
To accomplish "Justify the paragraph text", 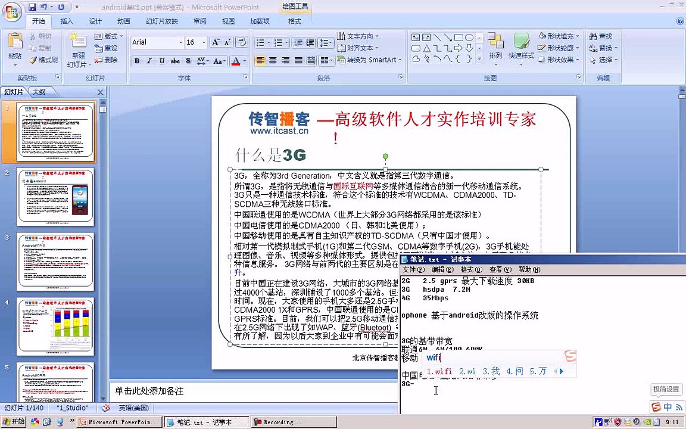I will click(298, 60).
